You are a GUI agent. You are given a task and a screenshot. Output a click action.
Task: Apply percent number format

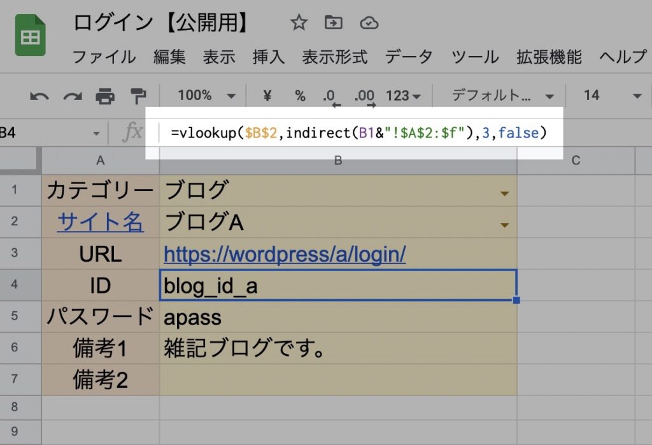pos(300,95)
